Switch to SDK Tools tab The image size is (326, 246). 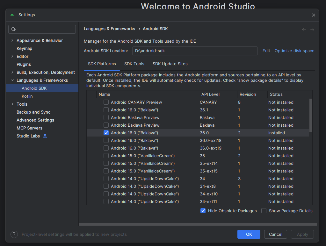click(x=134, y=64)
